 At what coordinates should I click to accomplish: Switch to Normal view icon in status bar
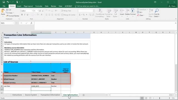coord(142,98)
